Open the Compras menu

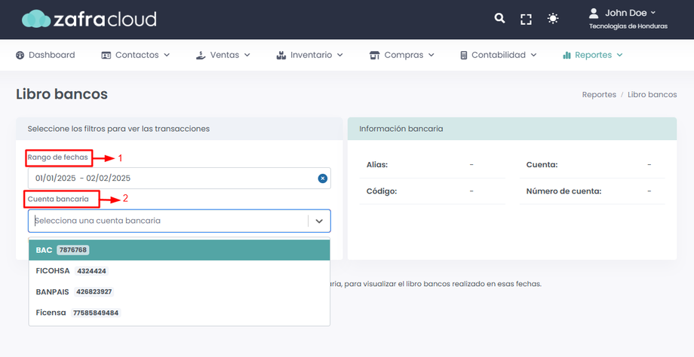(x=402, y=55)
